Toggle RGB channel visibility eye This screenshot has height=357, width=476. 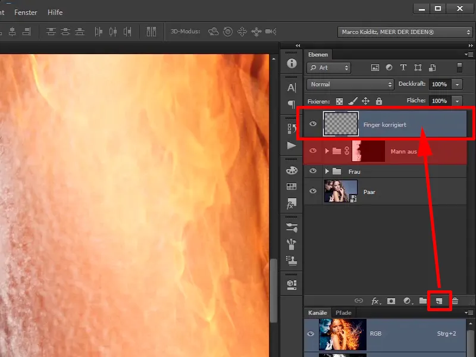[x=311, y=334]
